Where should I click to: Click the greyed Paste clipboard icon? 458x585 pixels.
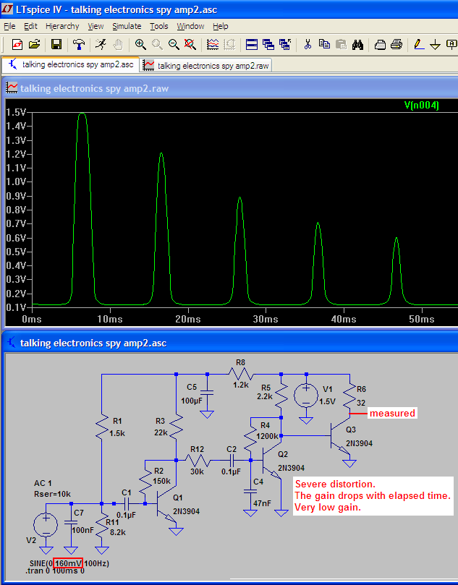pos(342,44)
